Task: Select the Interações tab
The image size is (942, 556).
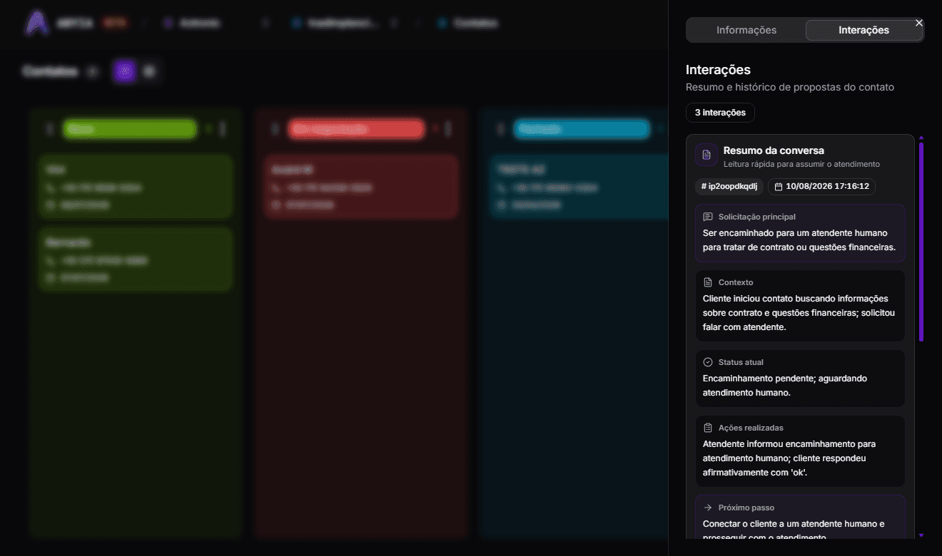Action: coord(863,30)
